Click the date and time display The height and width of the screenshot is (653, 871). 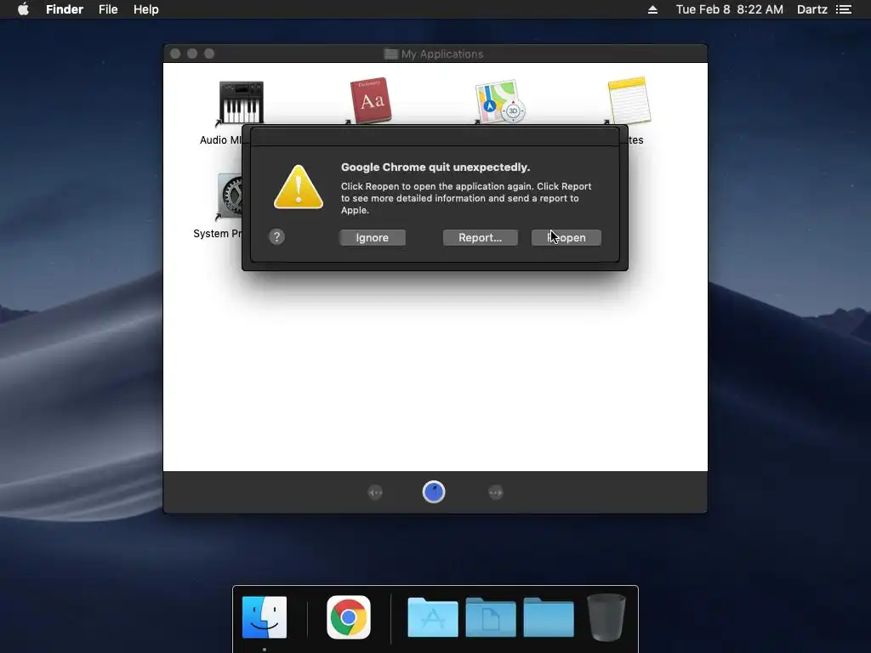(729, 9)
